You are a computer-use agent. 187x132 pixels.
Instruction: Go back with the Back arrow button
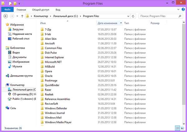tap(6, 16)
